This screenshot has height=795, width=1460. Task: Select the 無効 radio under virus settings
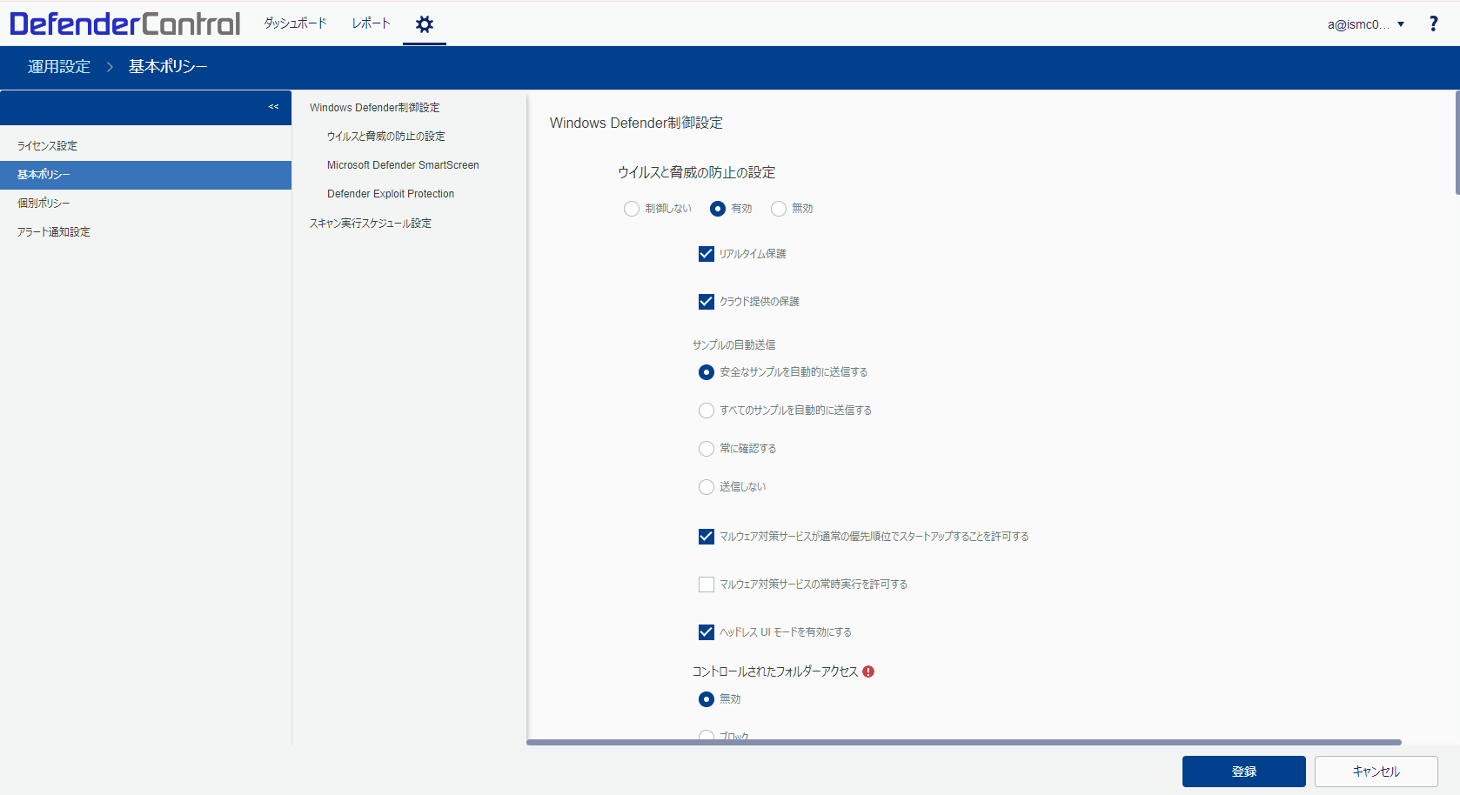pyautogui.click(x=779, y=209)
